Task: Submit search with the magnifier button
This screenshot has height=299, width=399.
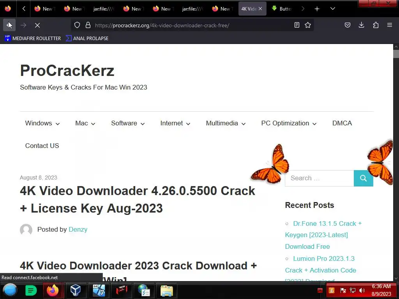Action: point(364,178)
